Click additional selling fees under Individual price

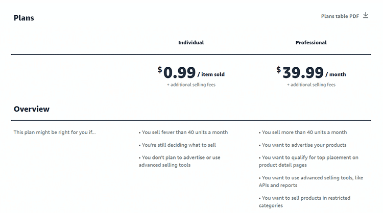(191, 85)
